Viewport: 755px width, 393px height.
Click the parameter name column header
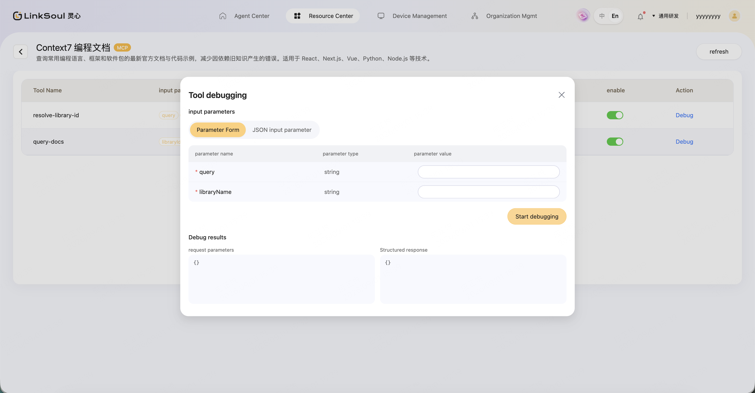point(214,154)
